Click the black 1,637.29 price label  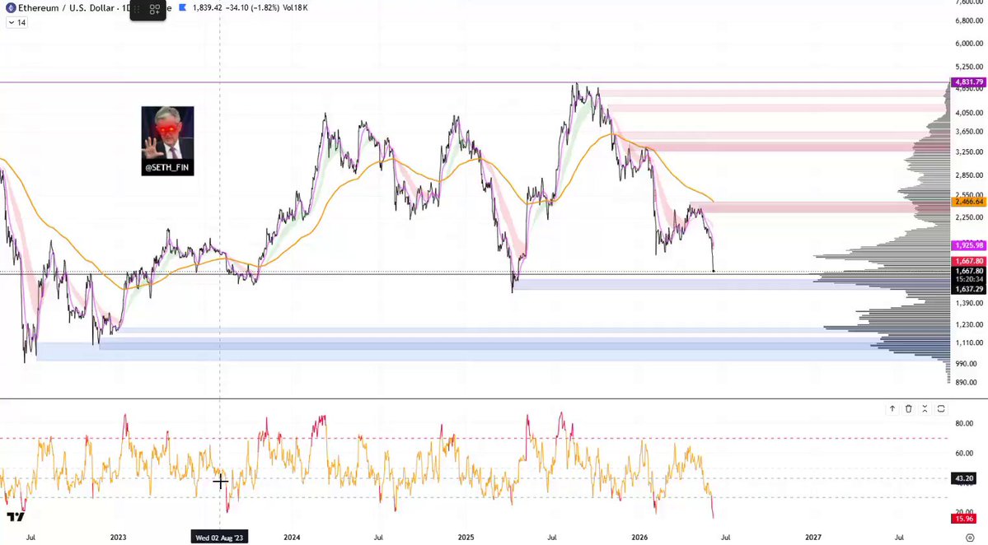pyautogui.click(x=968, y=290)
